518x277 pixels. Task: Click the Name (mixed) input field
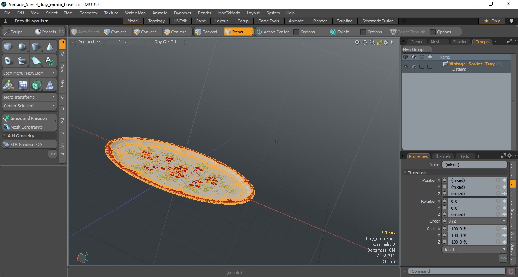coord(474,165)
